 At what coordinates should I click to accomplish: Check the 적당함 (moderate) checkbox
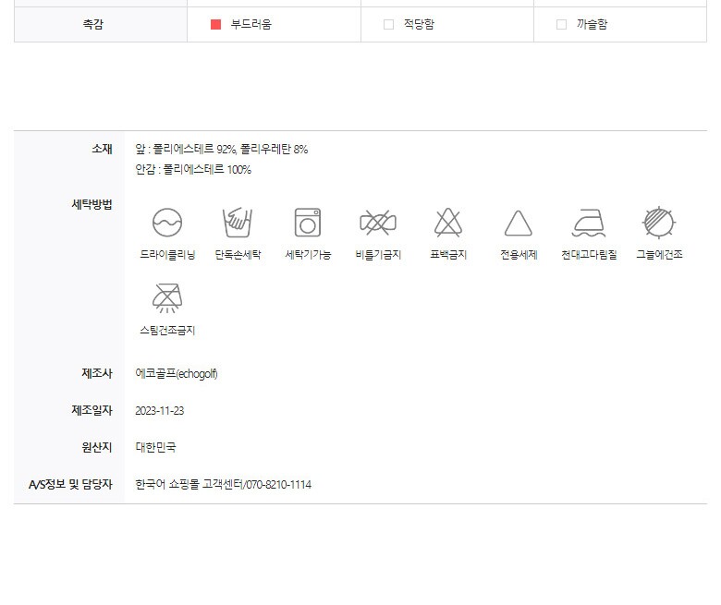point(389,25)
